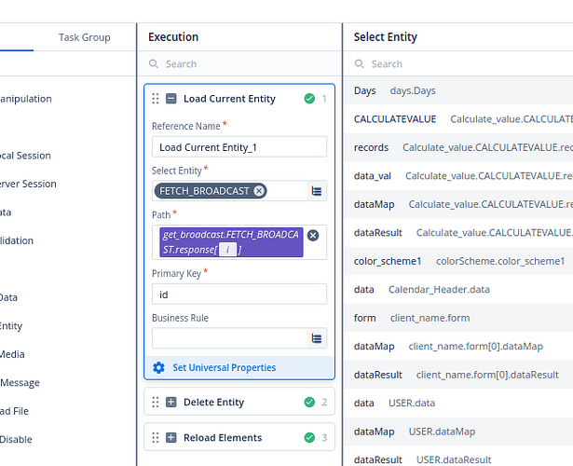Collapse the Load Current Entity step

click(x=171, y=99)
